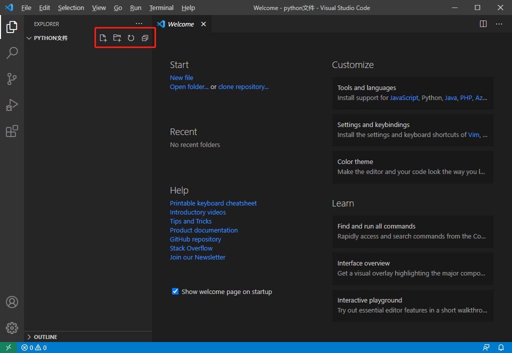Toggle Show welcome page on startup
The width and height of the screenshot is (512, 353).
coord(175,291)
